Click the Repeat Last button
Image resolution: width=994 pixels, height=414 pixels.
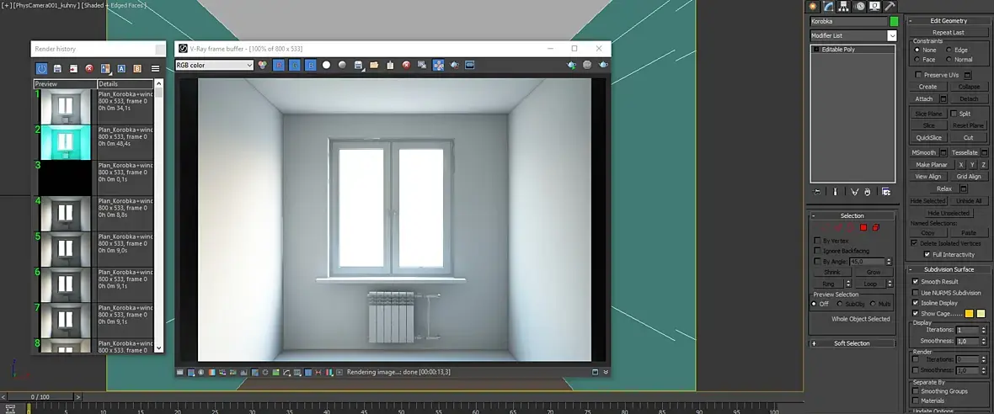[949, 32]
